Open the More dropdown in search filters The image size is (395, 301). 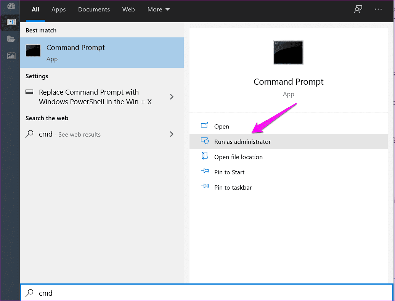point(158,9)
